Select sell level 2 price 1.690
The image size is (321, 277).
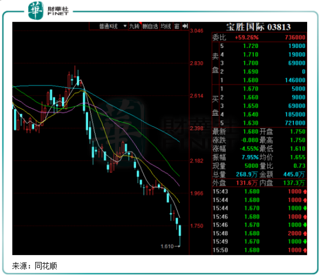click(250, 72)
